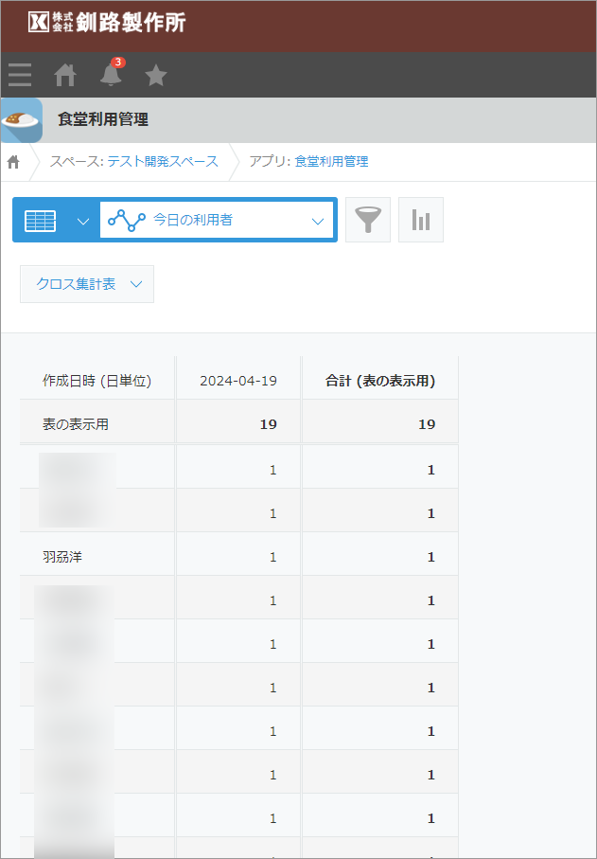This screenshot has width=597, height=859.
Task: Go to the portal home icon
Action: coord(65,75)
